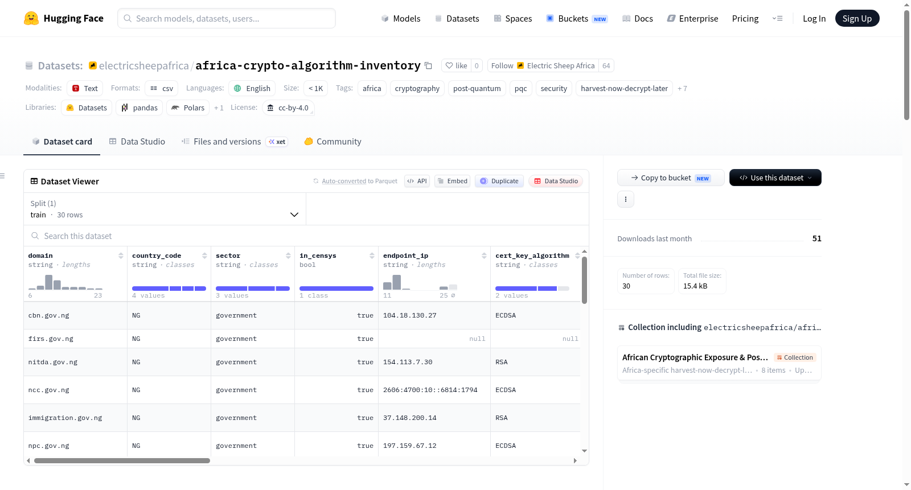This screenshot has width=911, height=490.
Task: Click the Hugging Face logo icon
Action: (31, 18)
